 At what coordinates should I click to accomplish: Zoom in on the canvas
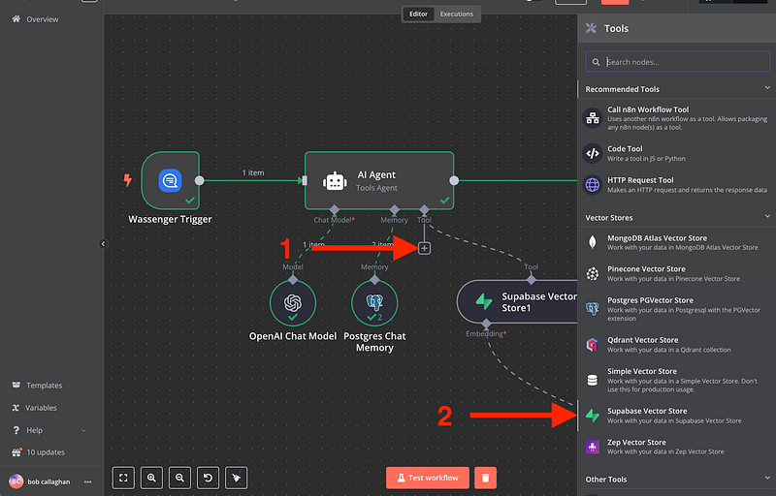click(x=152, y=478)
